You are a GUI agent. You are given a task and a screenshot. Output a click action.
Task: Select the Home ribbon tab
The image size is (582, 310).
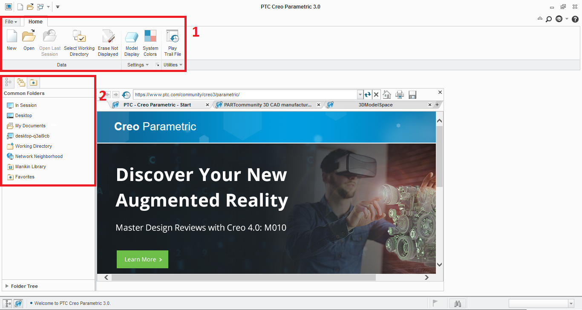(36, 22)
